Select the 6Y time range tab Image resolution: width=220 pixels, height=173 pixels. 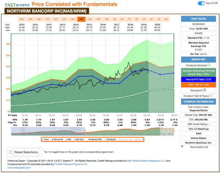[137, 19]
